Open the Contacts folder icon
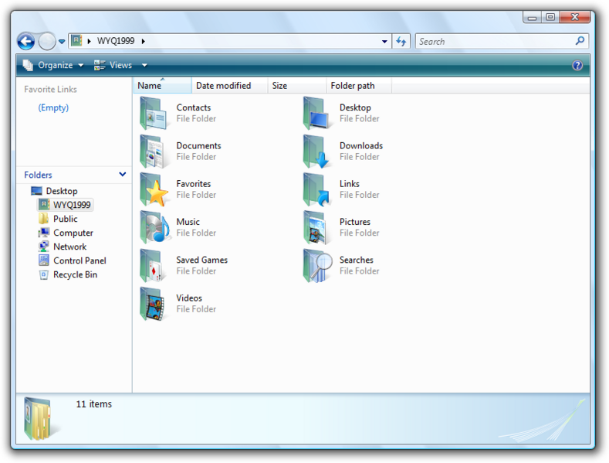 (x=154, y=114)
